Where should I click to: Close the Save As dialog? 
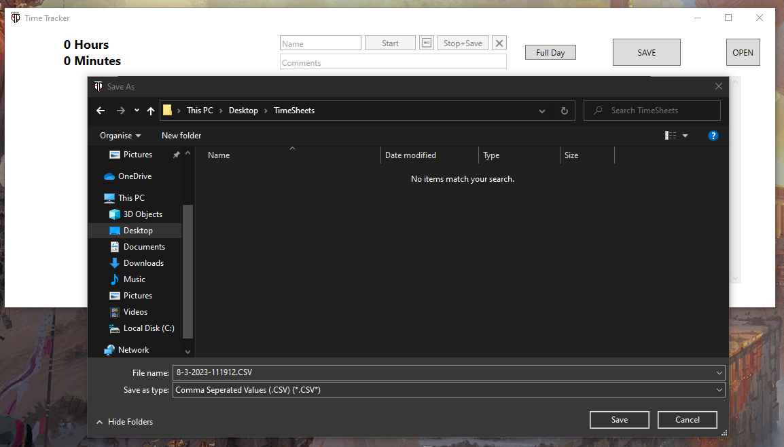click(x=719, y=86)
